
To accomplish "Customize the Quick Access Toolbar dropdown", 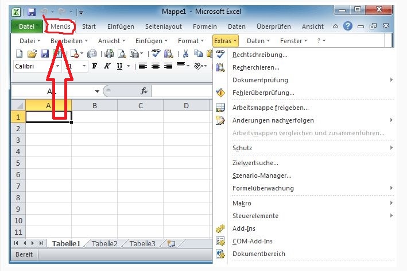I will 81,12.
